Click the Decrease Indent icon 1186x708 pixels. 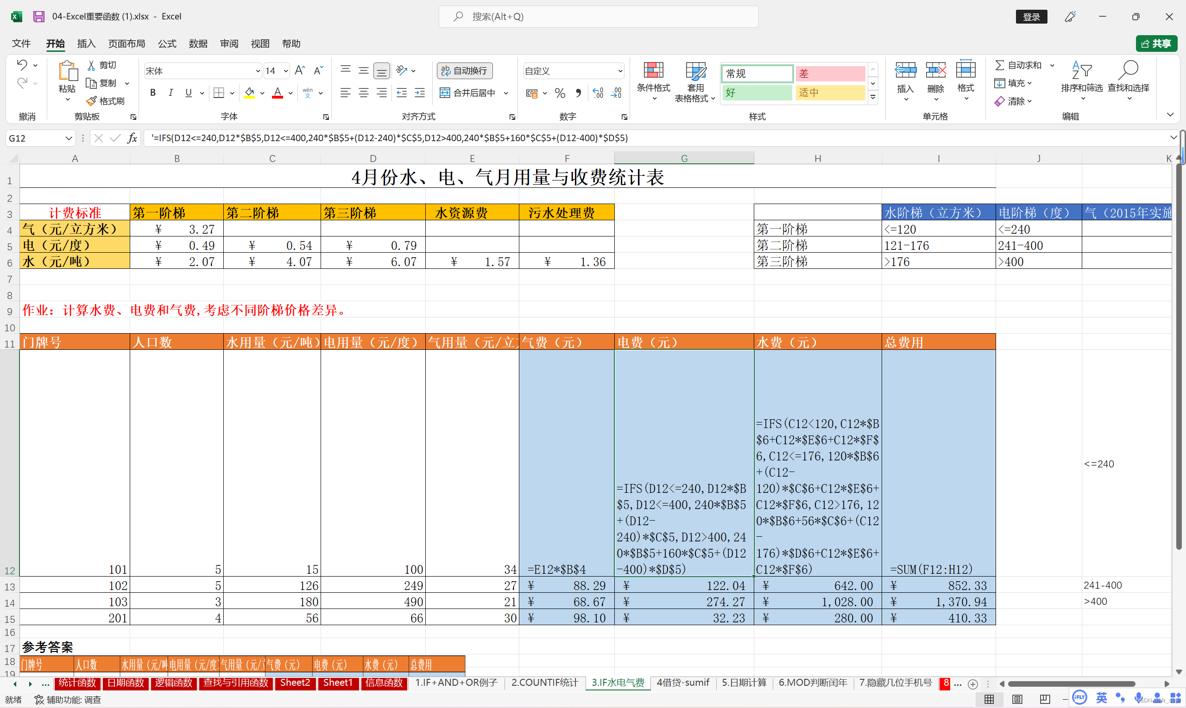coord(402,93)
